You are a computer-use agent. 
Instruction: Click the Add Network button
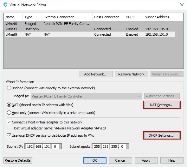coord(96,74)
